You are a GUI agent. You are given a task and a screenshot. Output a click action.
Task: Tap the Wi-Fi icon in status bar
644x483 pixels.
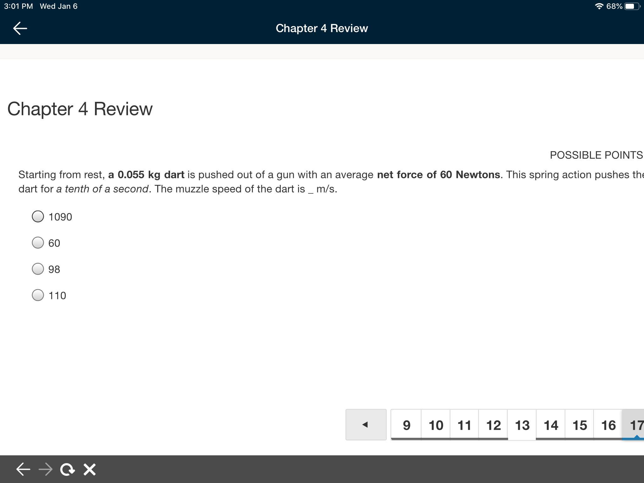(x=599, y=6)
